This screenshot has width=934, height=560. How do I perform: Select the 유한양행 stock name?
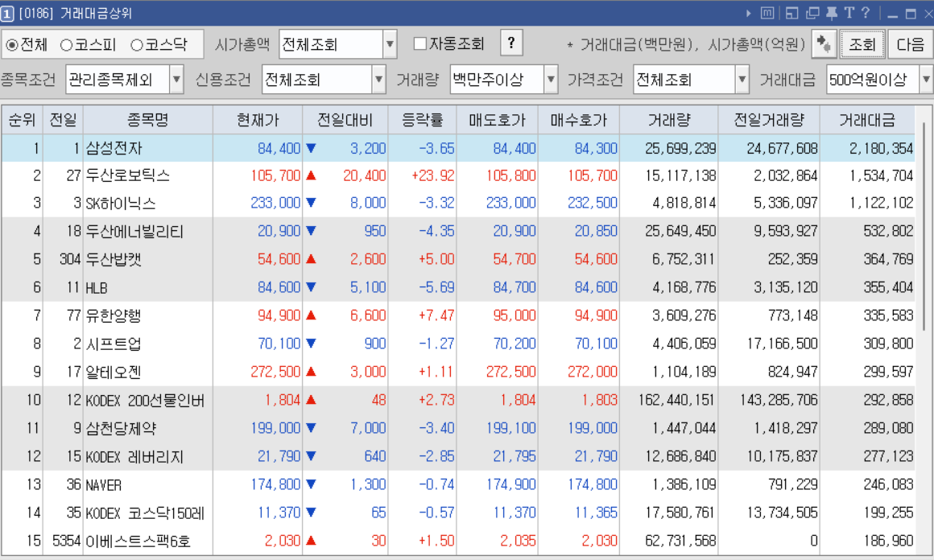[114, 315]
